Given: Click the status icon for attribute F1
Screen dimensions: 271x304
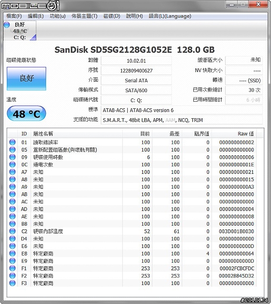Looking at the screenshot, I should pyautogui.click(x=12, y=268).
